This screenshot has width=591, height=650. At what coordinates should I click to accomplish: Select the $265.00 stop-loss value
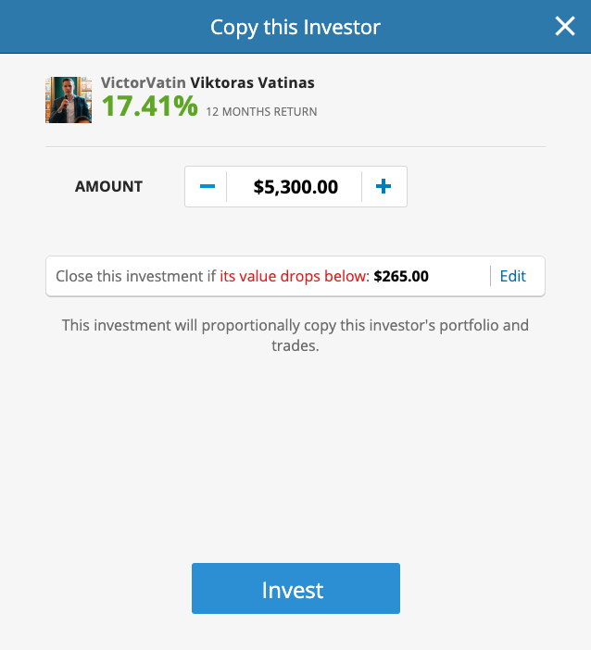click(x=401, y=276)
